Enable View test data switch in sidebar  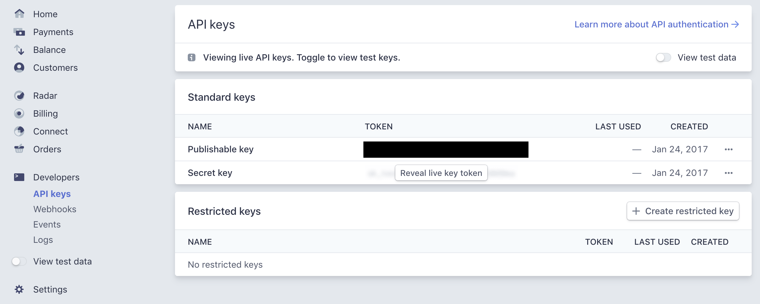pyautogui.click(x=19, y=262)
